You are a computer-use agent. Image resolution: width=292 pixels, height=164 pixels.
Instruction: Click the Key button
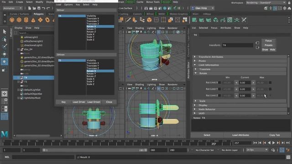pos(63,102)
